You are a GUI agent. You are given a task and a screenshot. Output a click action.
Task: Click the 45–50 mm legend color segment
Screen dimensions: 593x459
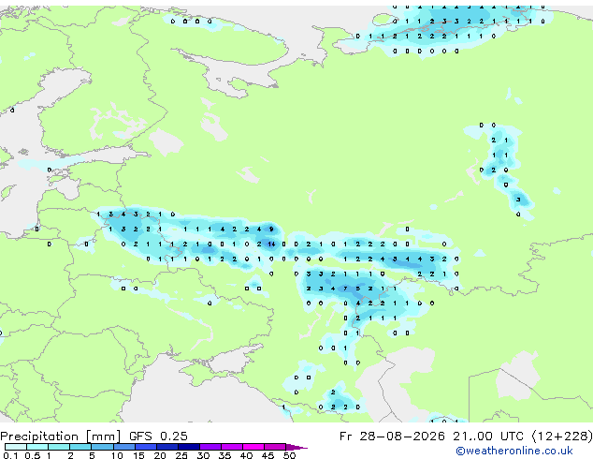tap(275, 447)
